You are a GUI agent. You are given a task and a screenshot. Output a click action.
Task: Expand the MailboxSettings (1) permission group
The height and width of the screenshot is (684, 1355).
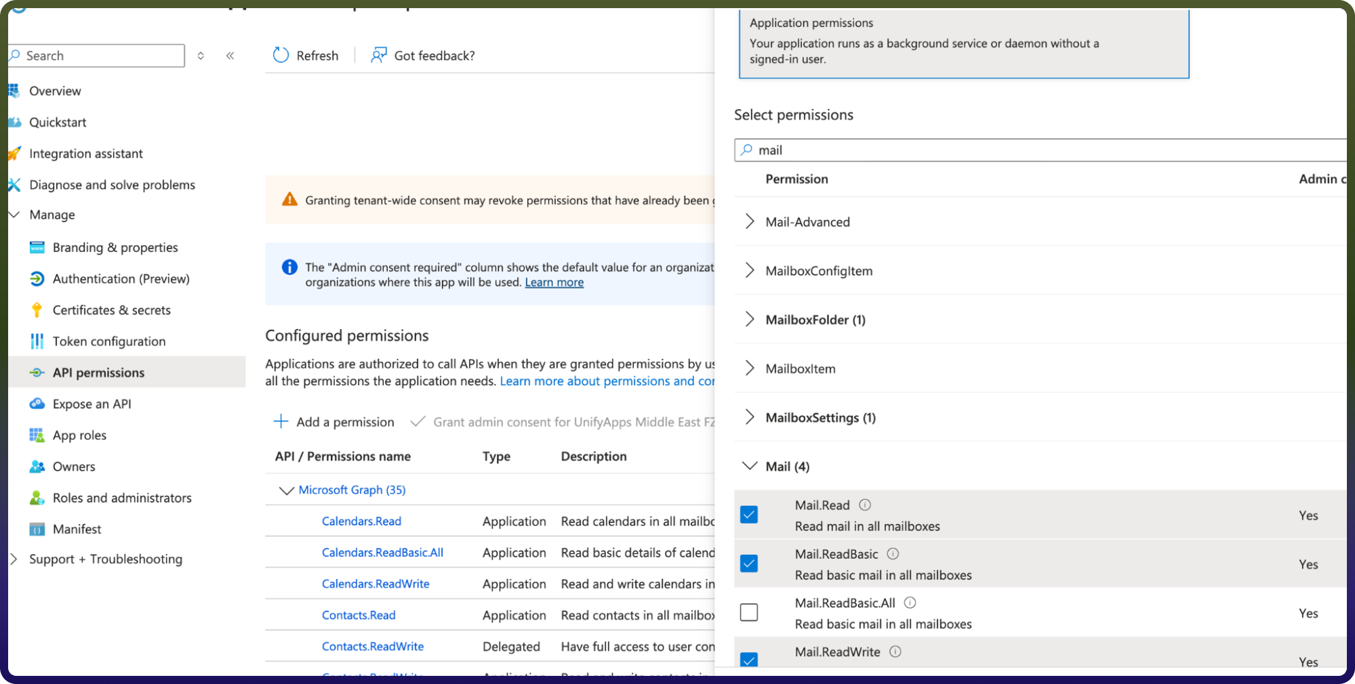[750, 417]
